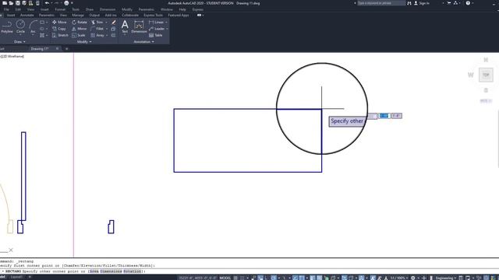Click the binoculars search icon
499x280 pixels.
(x=409, y=3)
